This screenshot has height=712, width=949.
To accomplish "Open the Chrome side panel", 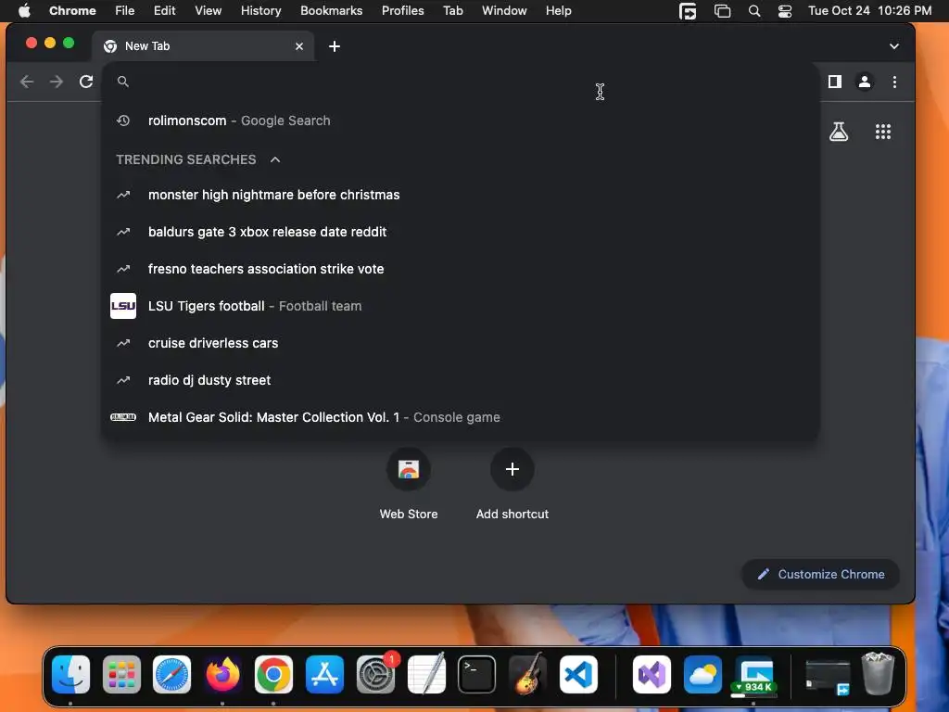I will click(x=835, y=82).
